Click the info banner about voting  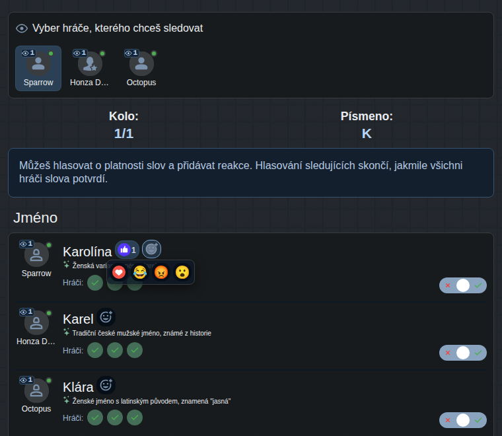click(x=251, y=172)
